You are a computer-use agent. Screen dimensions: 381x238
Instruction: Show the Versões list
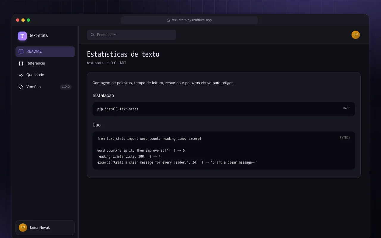(x=45, y=87)
